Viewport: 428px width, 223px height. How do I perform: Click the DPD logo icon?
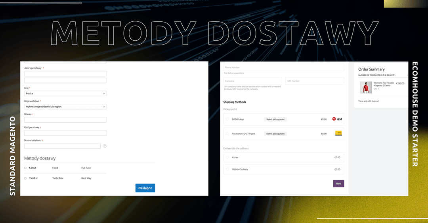pos(337,119)
